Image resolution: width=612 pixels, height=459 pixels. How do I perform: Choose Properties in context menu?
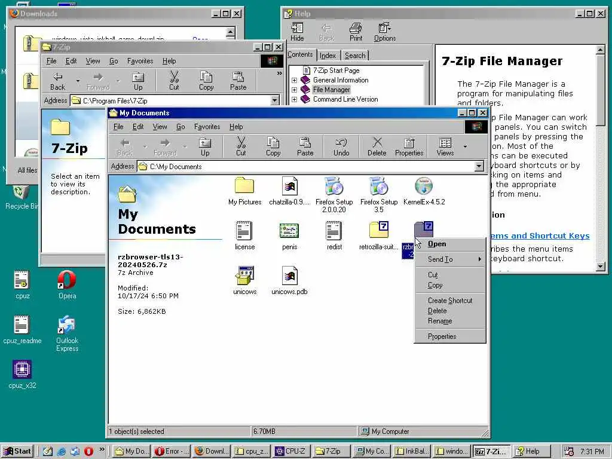(x=451, y=336)
